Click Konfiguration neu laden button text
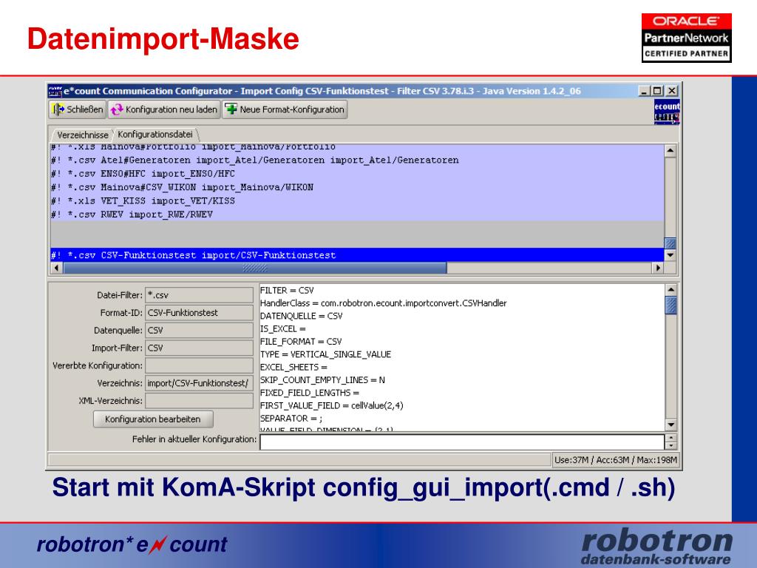Image resolution: width=757 pixels, height=568 pixels. [172, 109]
